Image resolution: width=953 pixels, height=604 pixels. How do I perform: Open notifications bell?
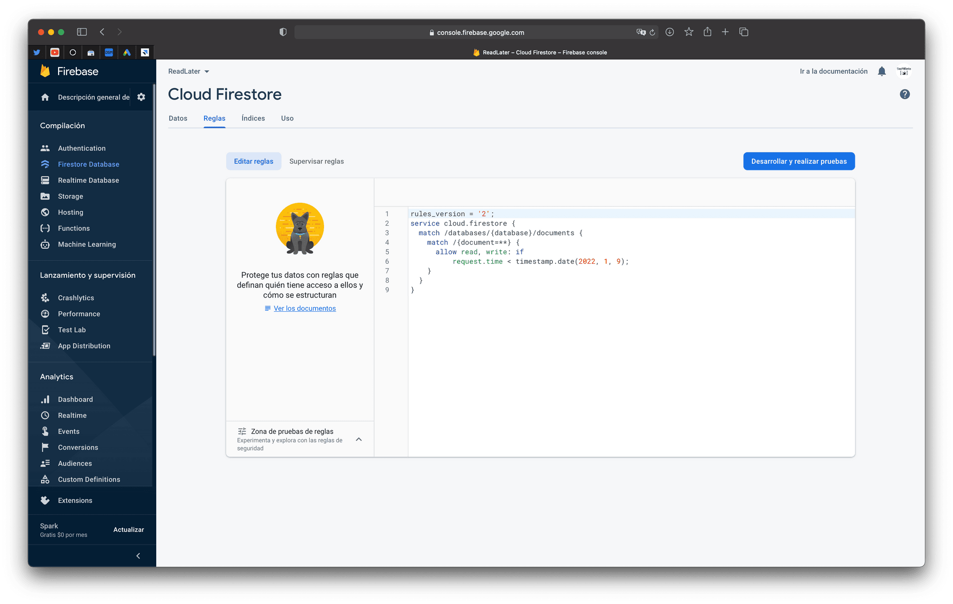tap(882, 71)
